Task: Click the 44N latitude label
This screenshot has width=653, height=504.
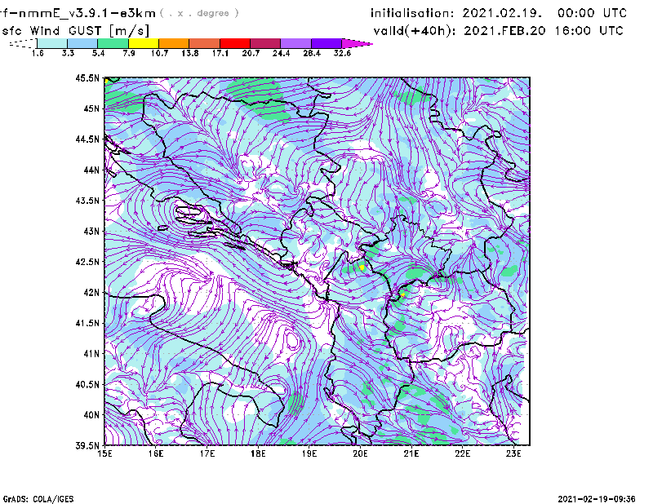Action: coord(91,170)
